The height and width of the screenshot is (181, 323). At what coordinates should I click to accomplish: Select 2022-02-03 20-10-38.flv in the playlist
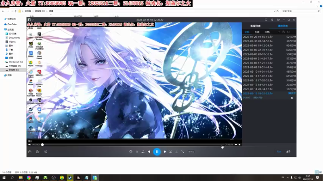pos(269,54)
